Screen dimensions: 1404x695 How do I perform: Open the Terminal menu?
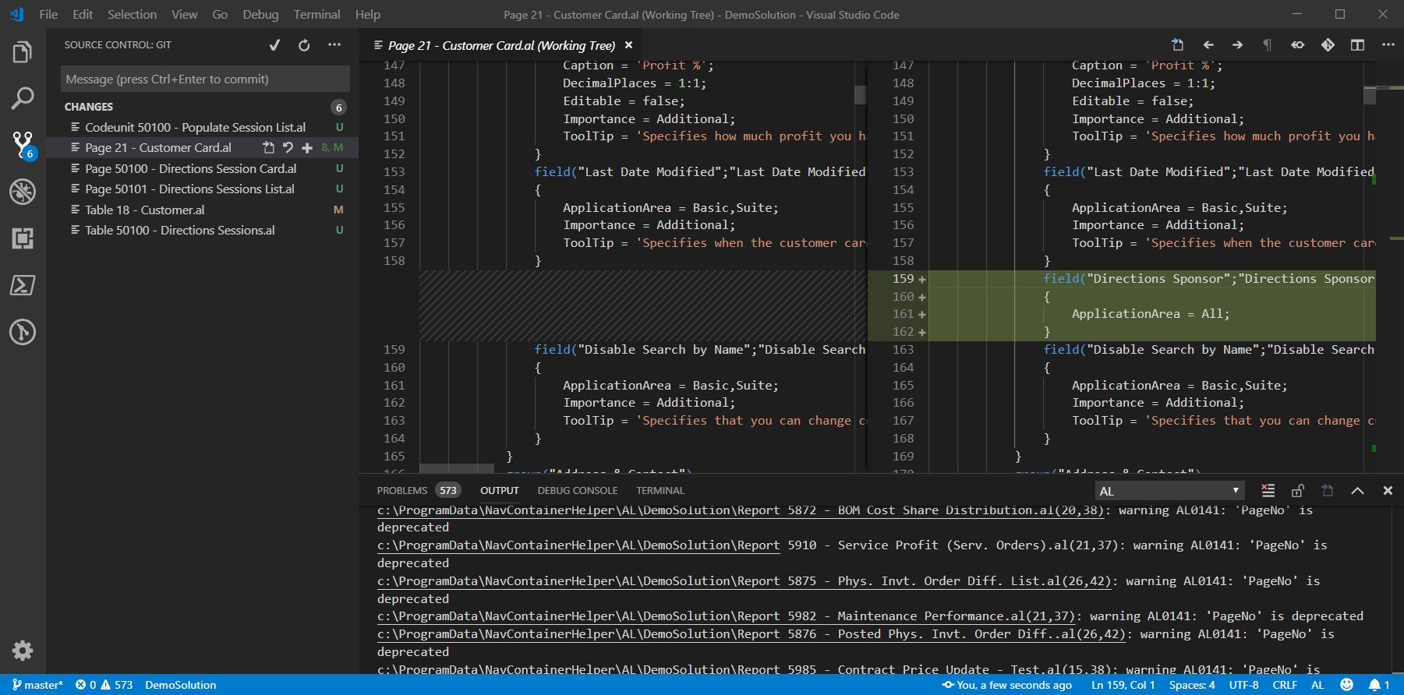(x=317, y=14)
